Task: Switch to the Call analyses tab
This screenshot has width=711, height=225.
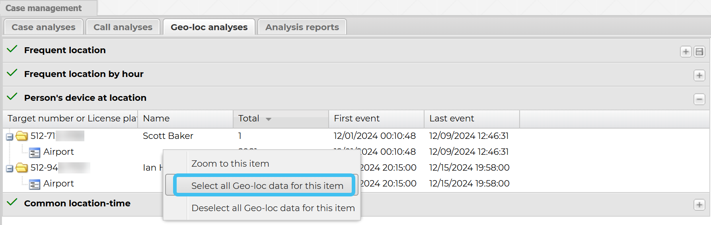Action: 123,27
